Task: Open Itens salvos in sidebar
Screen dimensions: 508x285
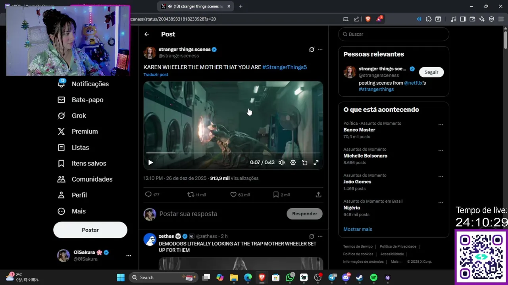Action: (82, 163)
